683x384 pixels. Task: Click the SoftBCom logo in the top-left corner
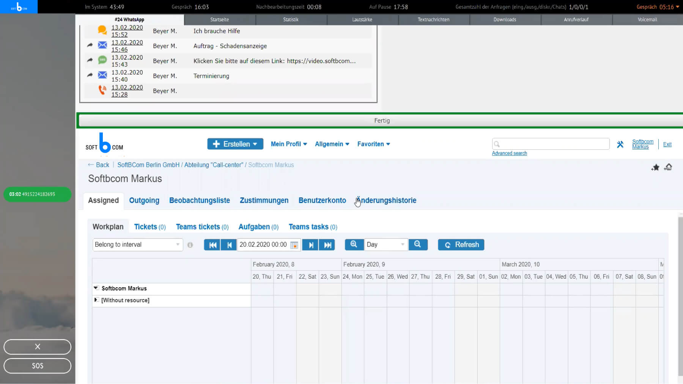coord(19,6)
